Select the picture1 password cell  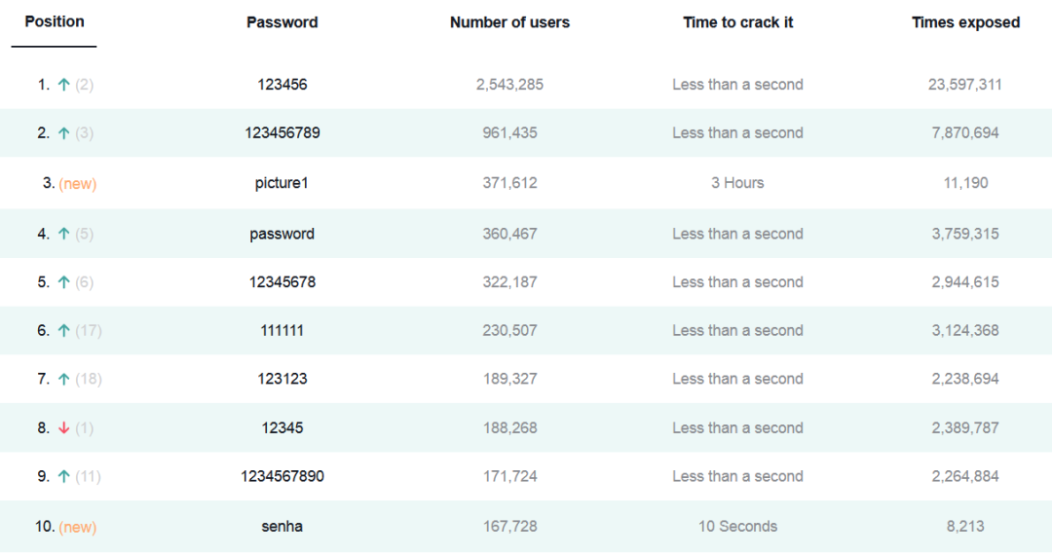click(x=282, y=183)
